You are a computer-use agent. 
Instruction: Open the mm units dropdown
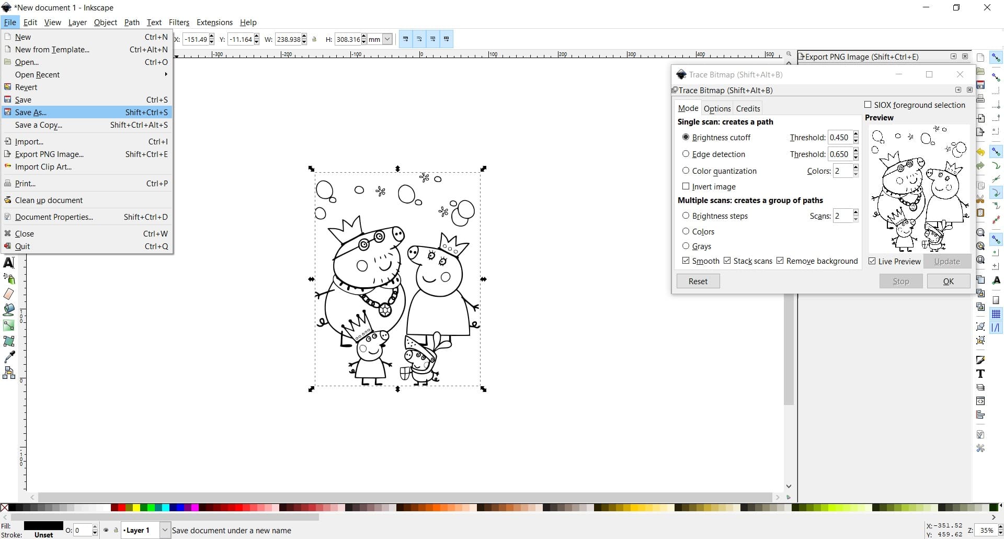tap(386, 39)
